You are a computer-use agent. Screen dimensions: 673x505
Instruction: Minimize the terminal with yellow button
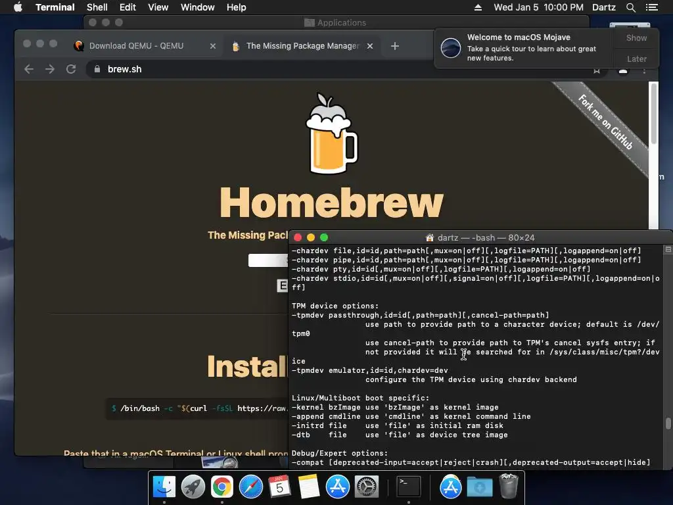tap(311, 237)
